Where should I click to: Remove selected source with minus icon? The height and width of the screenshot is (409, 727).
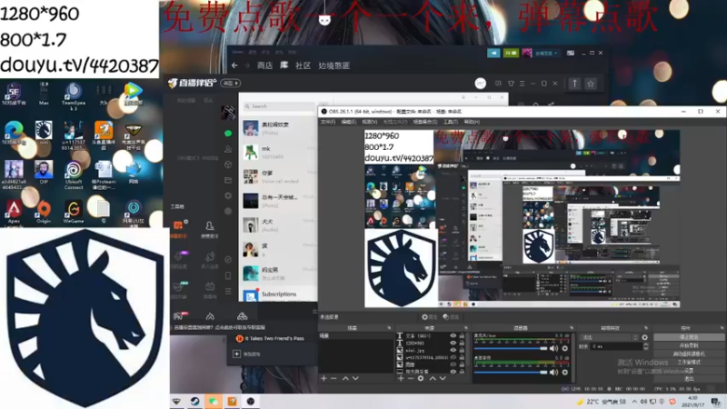point(411,378)
